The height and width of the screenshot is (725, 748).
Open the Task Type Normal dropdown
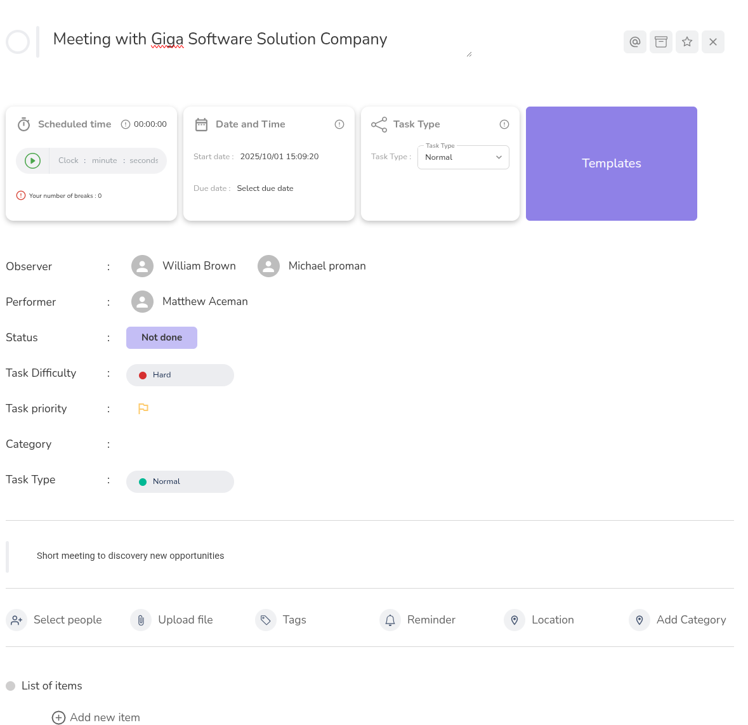pyautogui.click(x=463, y=157)
